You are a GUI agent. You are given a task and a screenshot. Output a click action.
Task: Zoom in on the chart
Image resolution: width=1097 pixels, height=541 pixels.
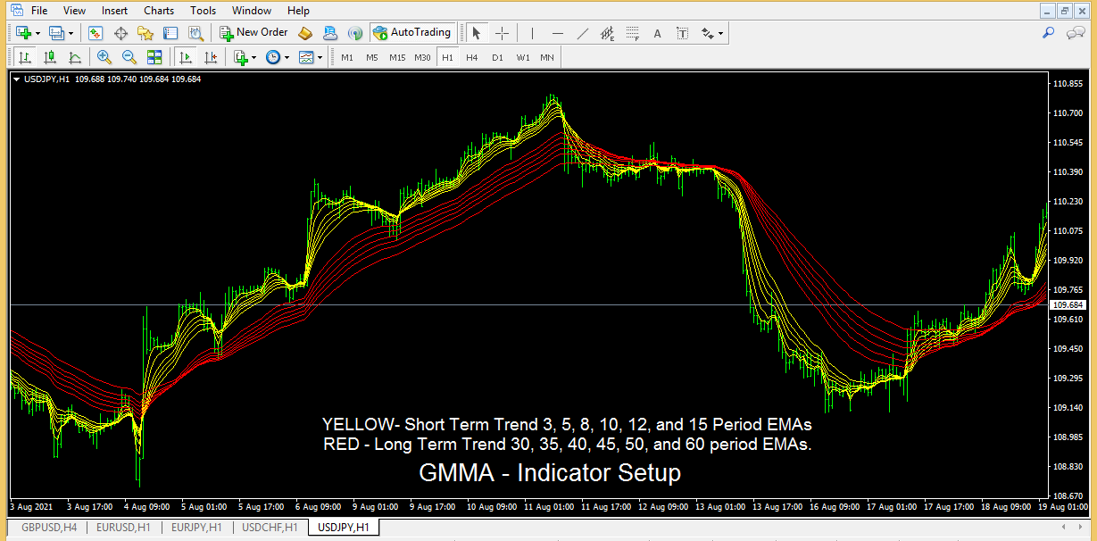(x=104, y=56)
